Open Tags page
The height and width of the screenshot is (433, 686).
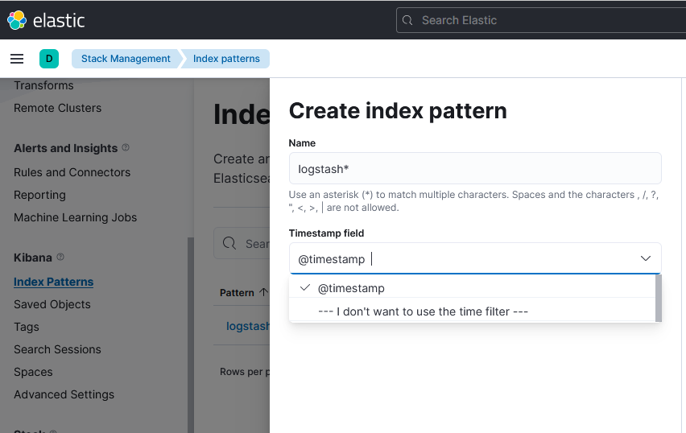[27, 327]
